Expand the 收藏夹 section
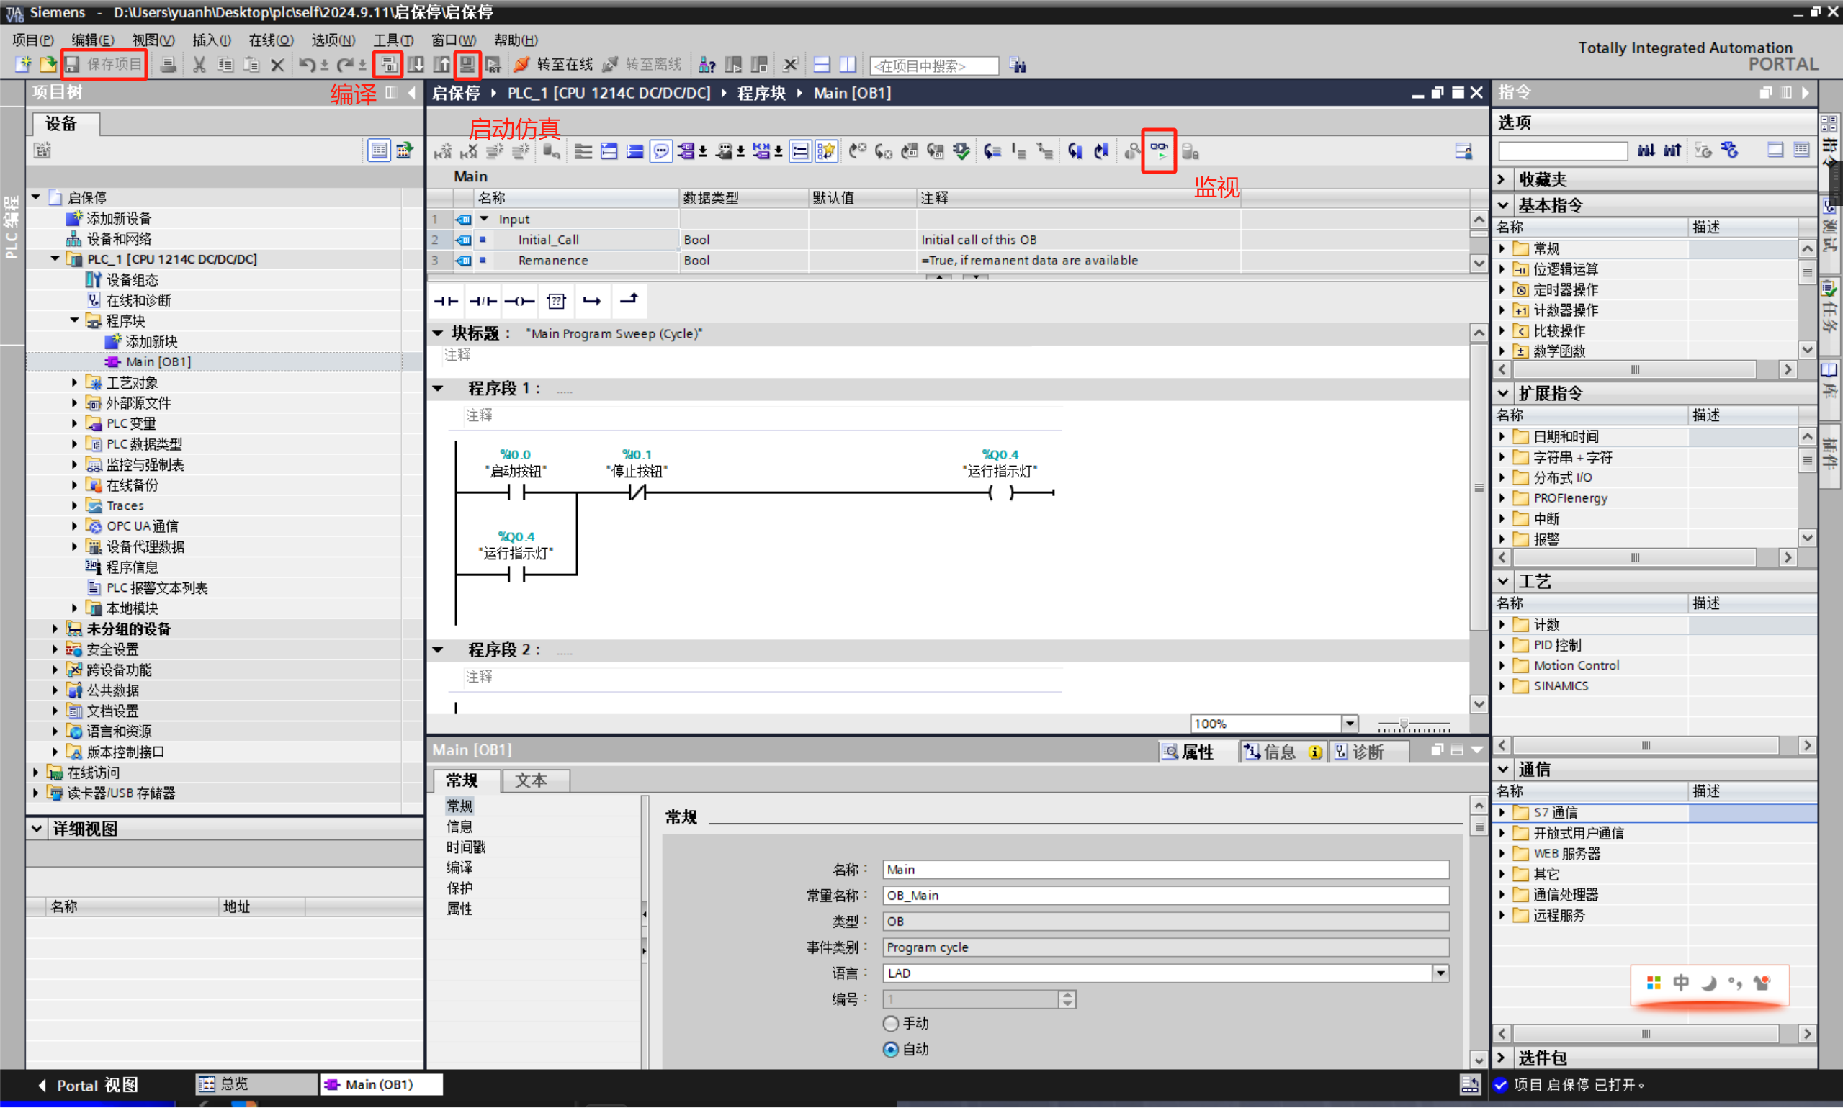Viewport: 1843px width, 1108px height. coord(1502,179)
